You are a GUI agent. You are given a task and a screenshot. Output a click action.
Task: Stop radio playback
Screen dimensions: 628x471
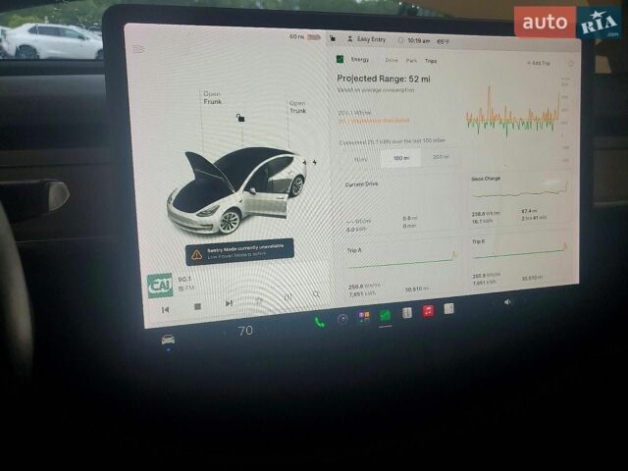(197, 306)
